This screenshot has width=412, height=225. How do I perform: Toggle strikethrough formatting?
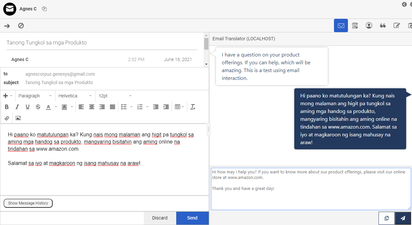(x=38, y=107)
